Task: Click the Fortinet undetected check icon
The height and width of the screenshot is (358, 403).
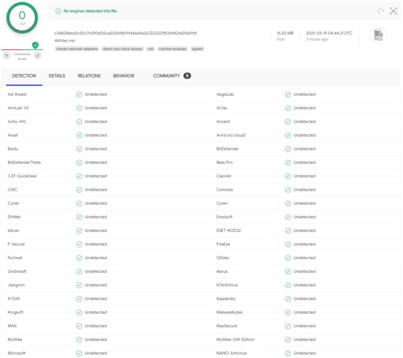Action: pos(79,258)
